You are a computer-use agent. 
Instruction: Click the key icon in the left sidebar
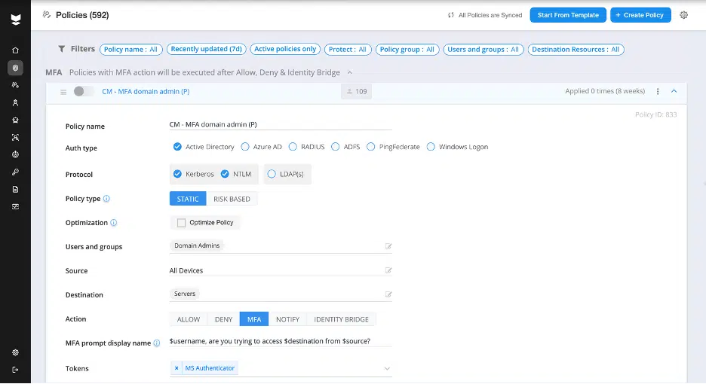15,172
